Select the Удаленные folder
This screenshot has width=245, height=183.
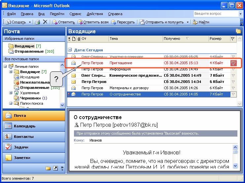pyautogui.click(x=26, y=93)
